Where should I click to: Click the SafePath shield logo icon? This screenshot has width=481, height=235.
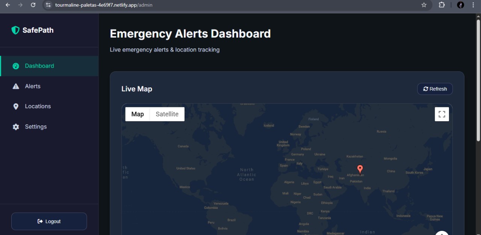click(15, 30)
